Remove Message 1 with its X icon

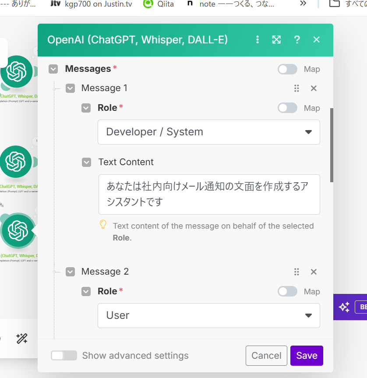[314, 88]
